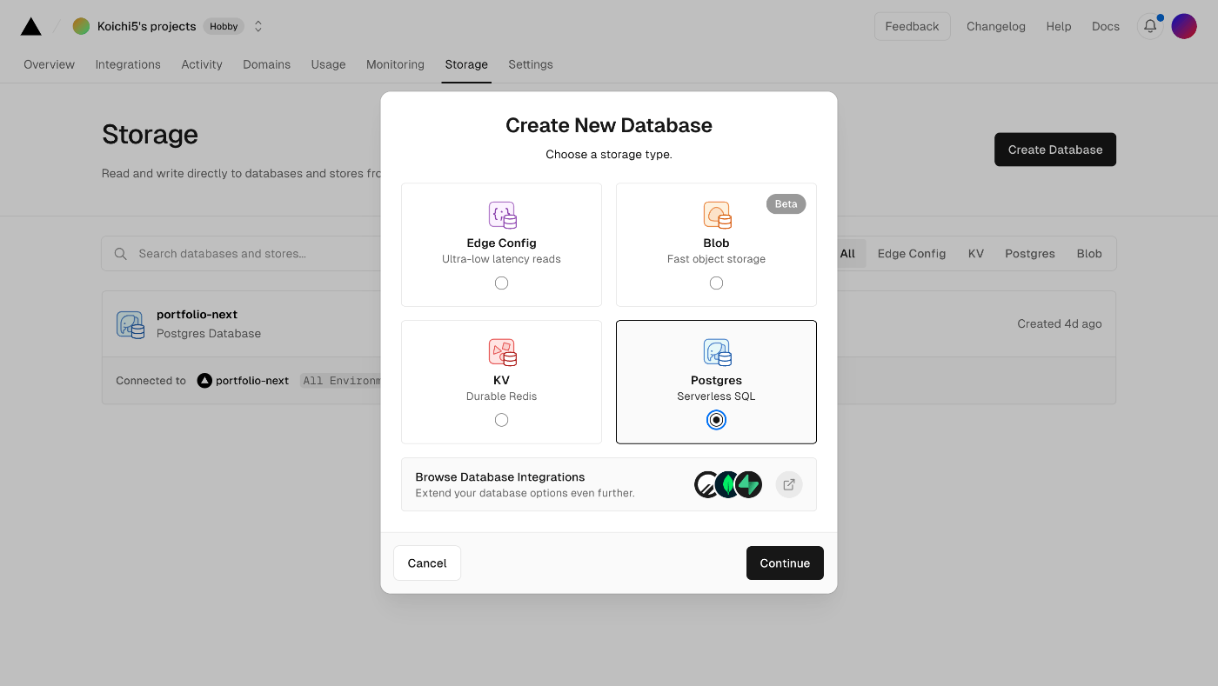Viewport: 1218px width, 686px height.
Task: Switch to the Usage tab
Action: click(x=329, y=64)
